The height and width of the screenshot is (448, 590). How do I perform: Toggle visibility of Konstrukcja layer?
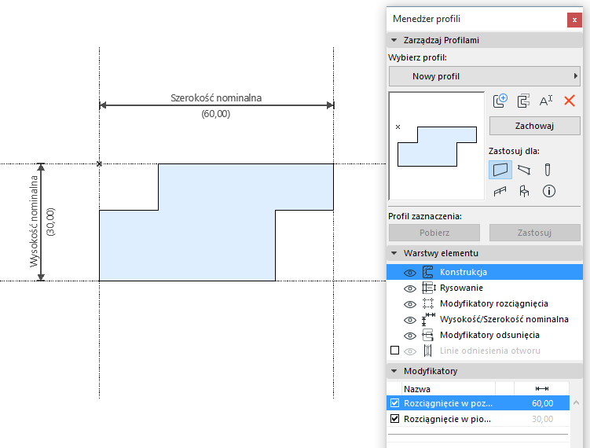tap(410, 273)
